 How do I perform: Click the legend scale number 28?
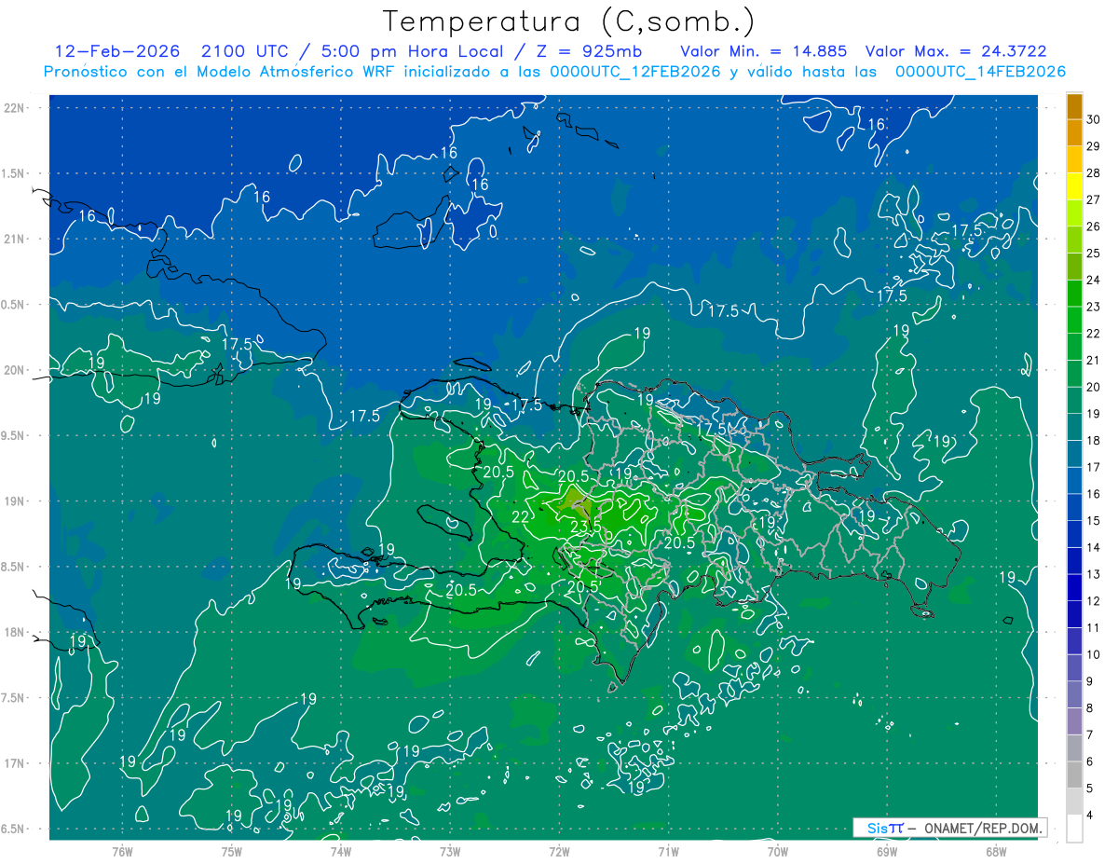1094,172
